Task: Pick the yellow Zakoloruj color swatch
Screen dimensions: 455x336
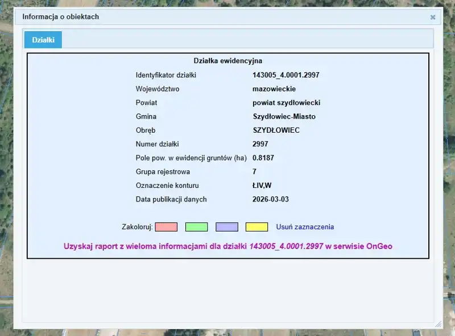Action: coord(257,227)
